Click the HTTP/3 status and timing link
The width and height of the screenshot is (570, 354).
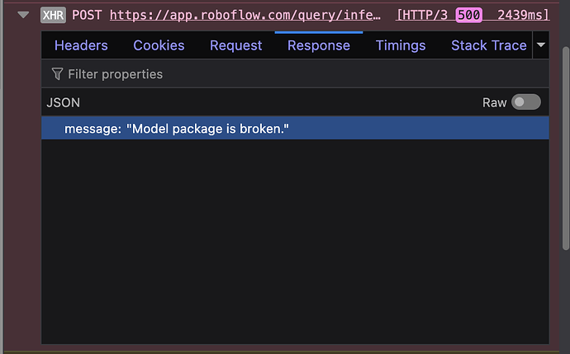473,15
